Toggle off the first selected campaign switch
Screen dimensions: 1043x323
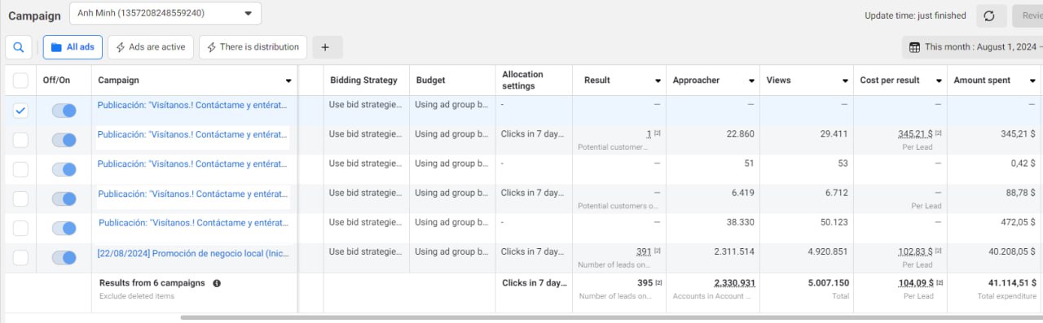[x=64, y=111]
